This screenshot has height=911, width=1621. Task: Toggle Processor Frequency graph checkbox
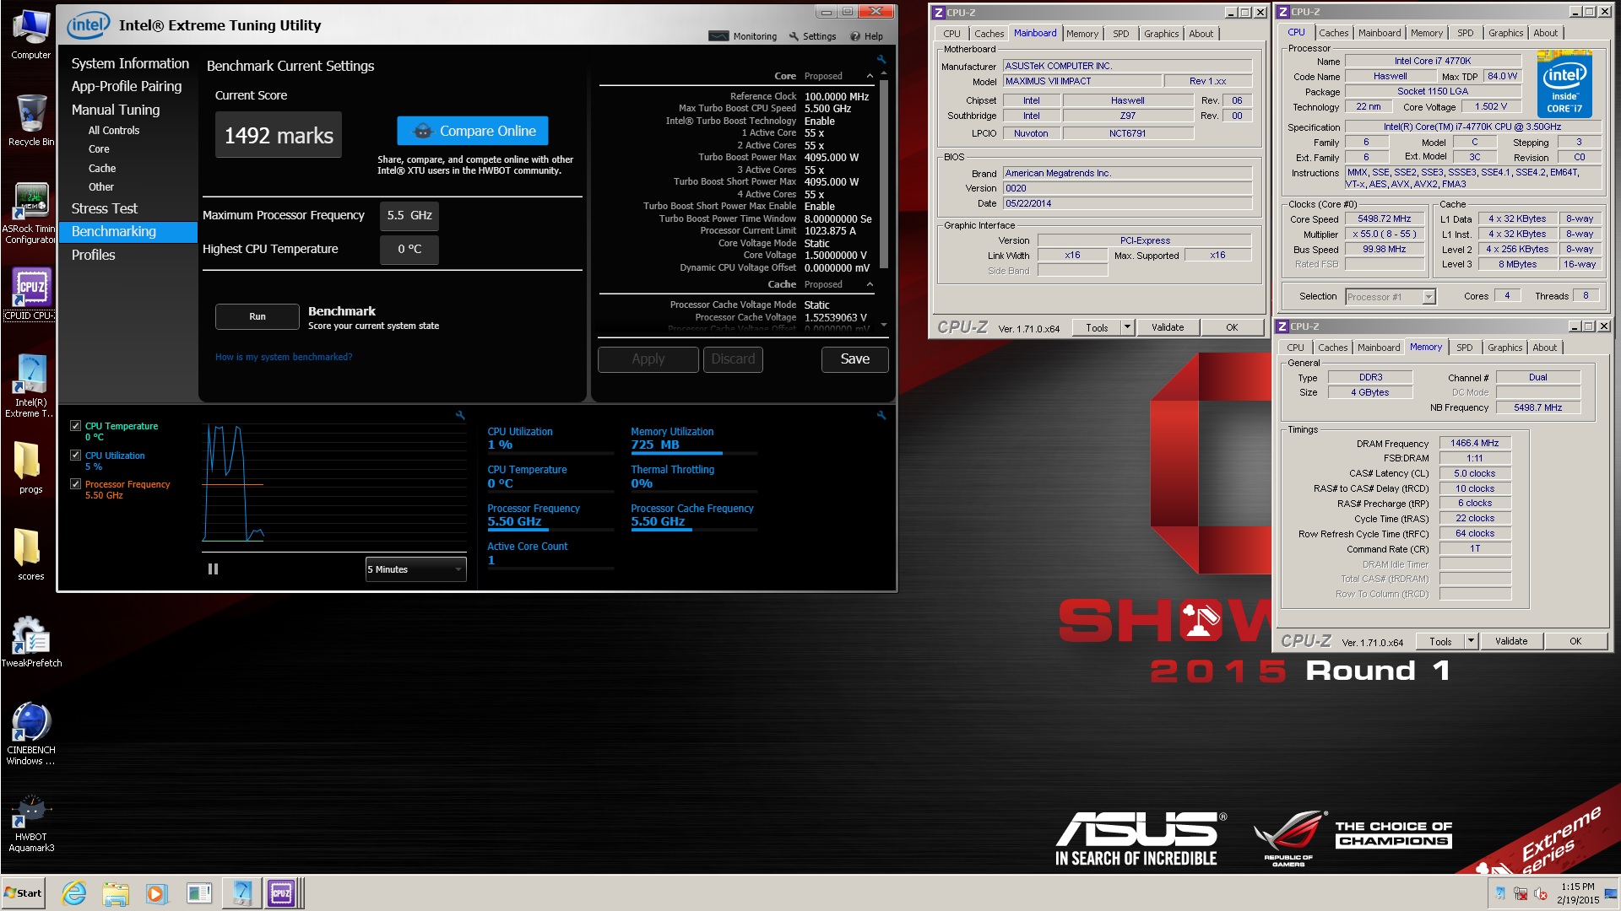[x=76, y=484]
